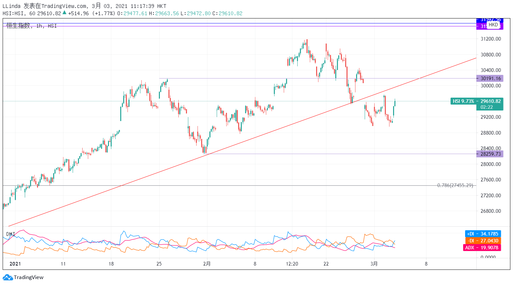Viewport: 513px width, 285px height.
Task: Click the 30400.00 price axis label
Action: (491, 70)
